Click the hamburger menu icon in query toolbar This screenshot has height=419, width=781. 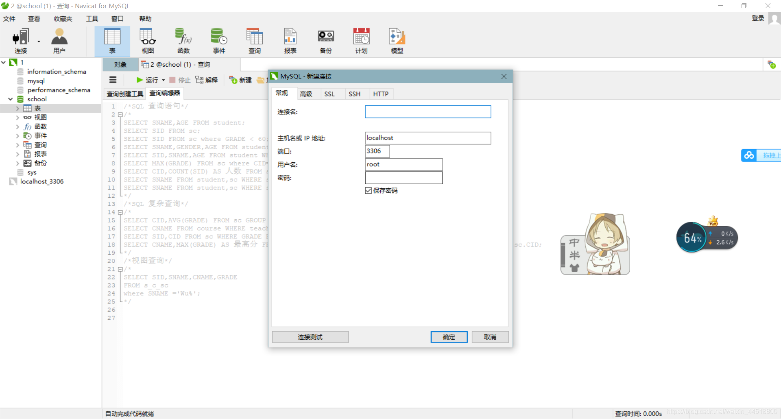(x=113, y=80)
